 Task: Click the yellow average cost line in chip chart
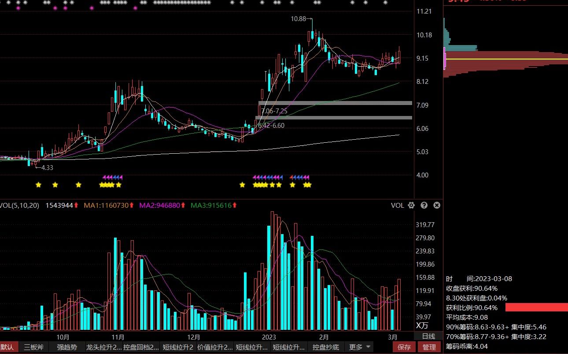tap(506, 59)
